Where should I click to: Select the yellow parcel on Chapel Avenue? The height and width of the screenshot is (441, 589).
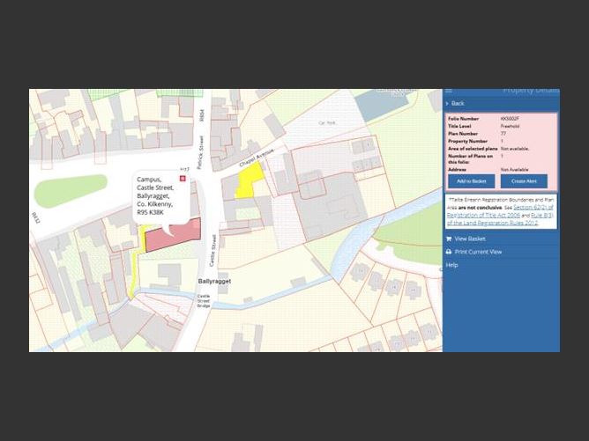250,180
